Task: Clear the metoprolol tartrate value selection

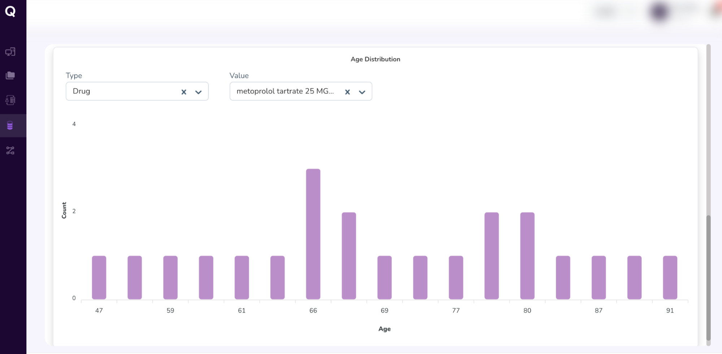Action: pyautogui.click(x=347, y=92)
